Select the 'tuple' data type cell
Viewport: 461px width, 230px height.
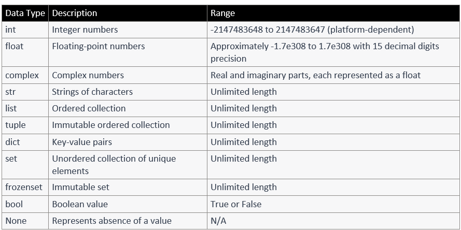[x=25, y=125]
